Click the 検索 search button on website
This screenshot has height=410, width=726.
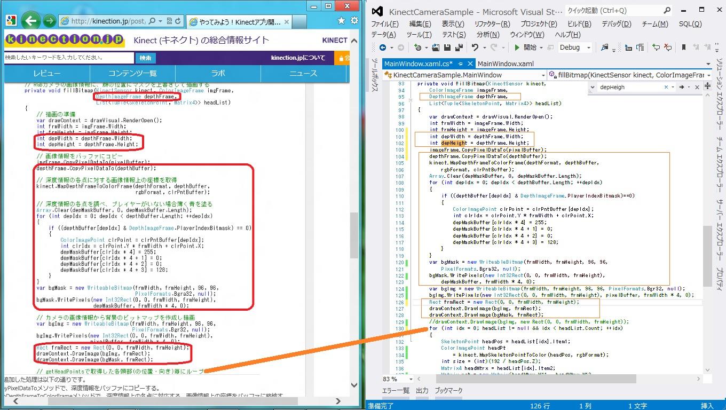tap(145, 58)
